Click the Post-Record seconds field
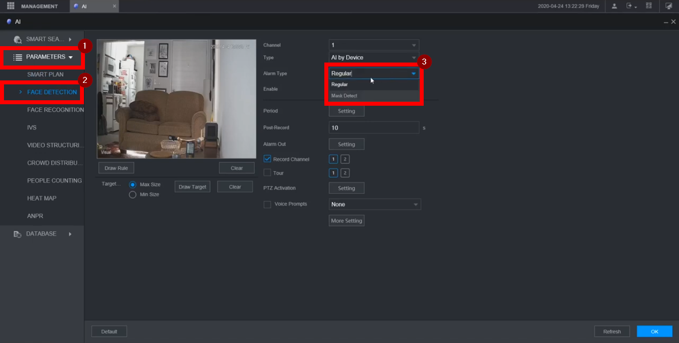This screenshot has width=679, height=343. [x=374, y=128]
